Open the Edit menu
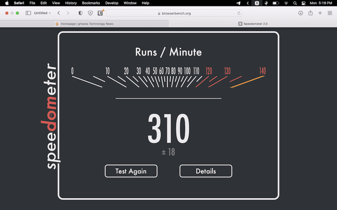The height and width of the screenshot is (210, 337). point(44,3)
